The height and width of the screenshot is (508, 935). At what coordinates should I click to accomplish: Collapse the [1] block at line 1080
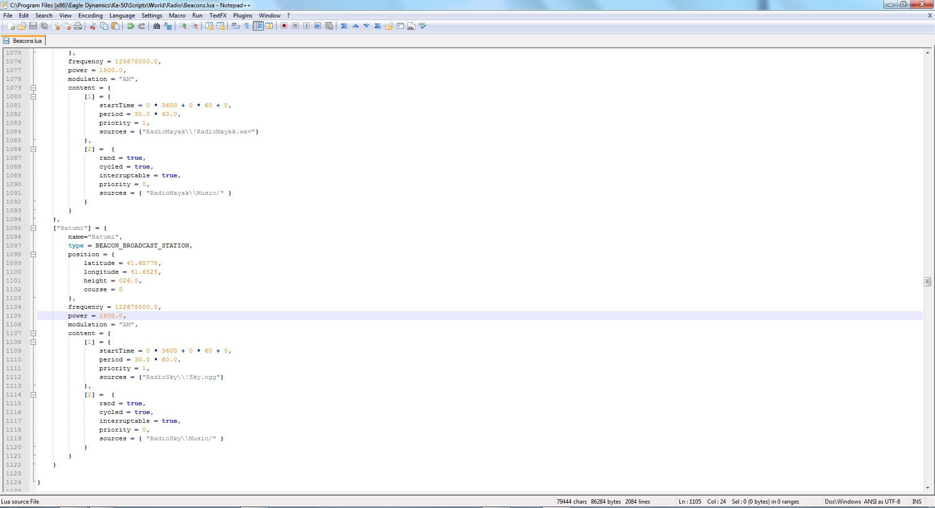(x=33, y=97)
